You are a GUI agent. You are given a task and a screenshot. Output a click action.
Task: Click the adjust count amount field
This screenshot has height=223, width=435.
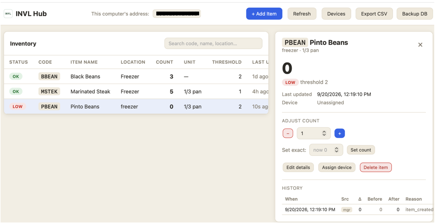pos(314,134)
